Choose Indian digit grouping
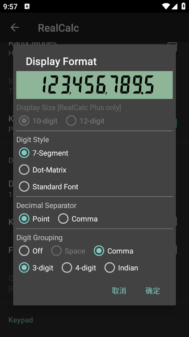 click(121, 268)
